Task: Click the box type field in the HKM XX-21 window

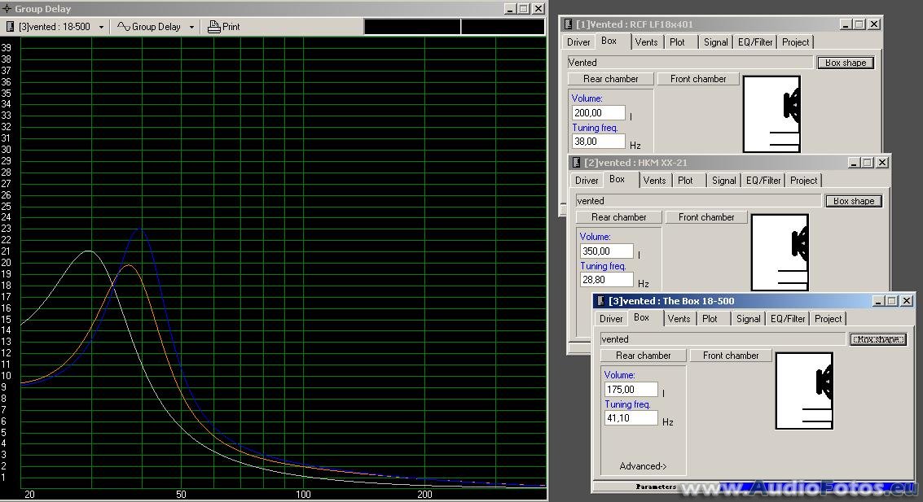Action: click(x=698, y=200)
